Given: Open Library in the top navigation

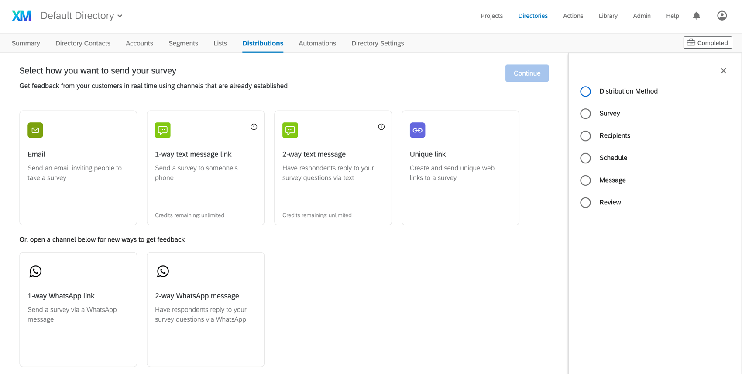Looking at the screenshot, I should (x=608, y=16).
